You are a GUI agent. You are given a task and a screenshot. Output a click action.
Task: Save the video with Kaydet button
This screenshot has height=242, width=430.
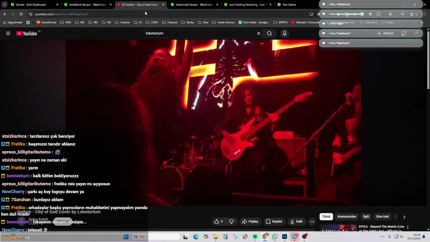[274, 221]
